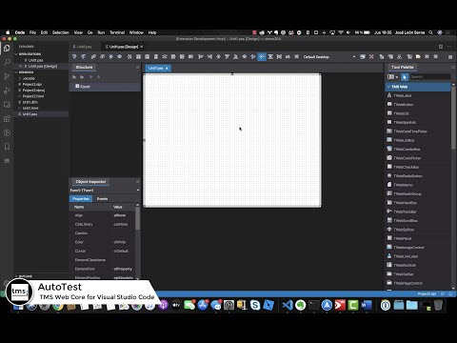Pick the TWebEdit component

point(418,113)
